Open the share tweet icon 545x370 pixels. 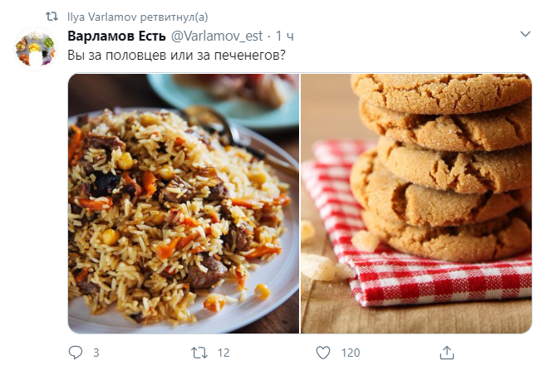pos(447,353)
